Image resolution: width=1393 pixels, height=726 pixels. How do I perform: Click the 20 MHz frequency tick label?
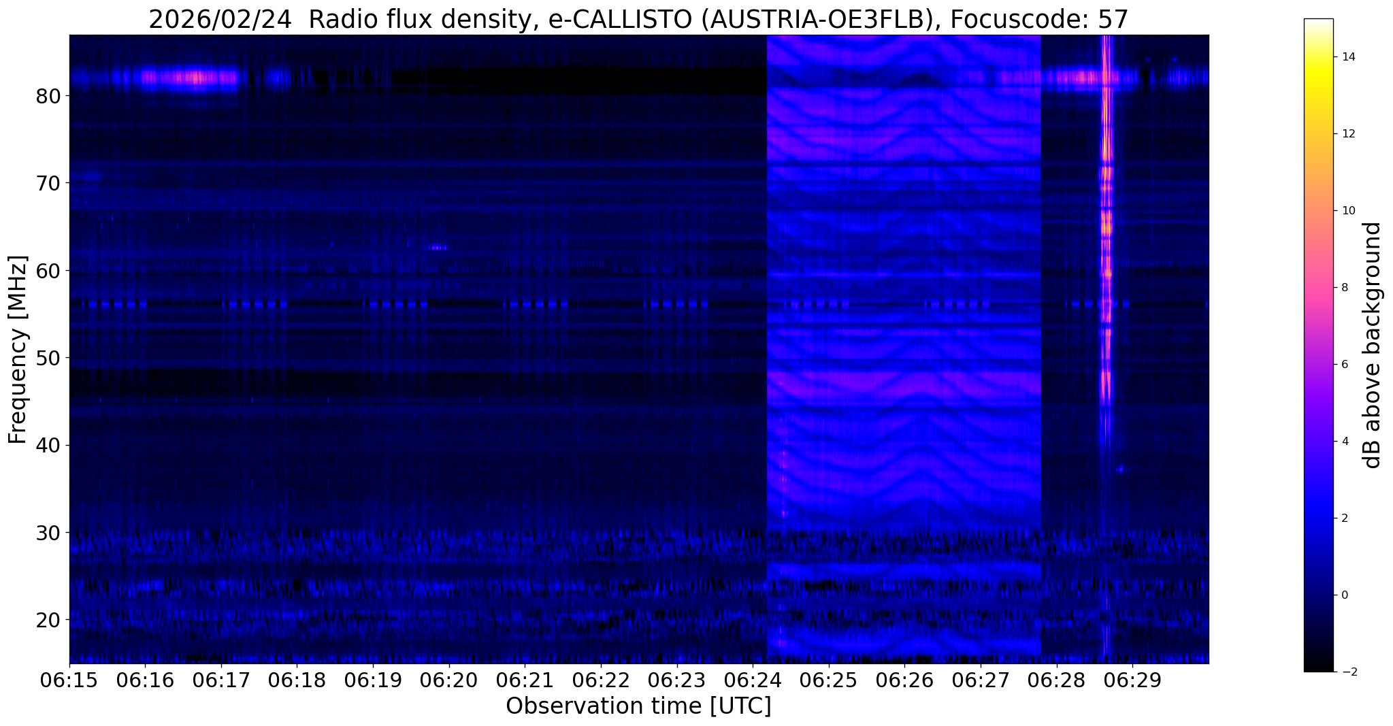(x=48, y=620)
